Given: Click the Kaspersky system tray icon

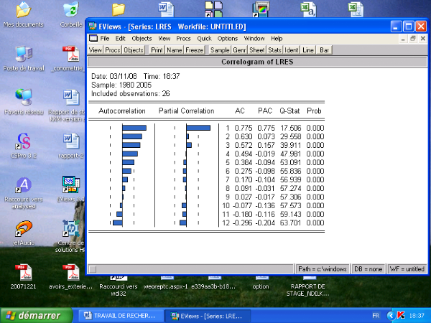Looking at the screenshot, I should (x=400, y=315).
